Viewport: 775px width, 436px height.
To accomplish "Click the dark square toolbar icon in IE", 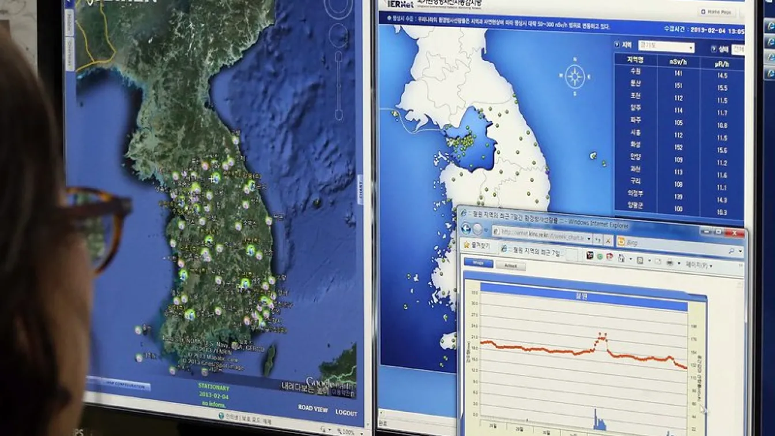I will 590,255.
